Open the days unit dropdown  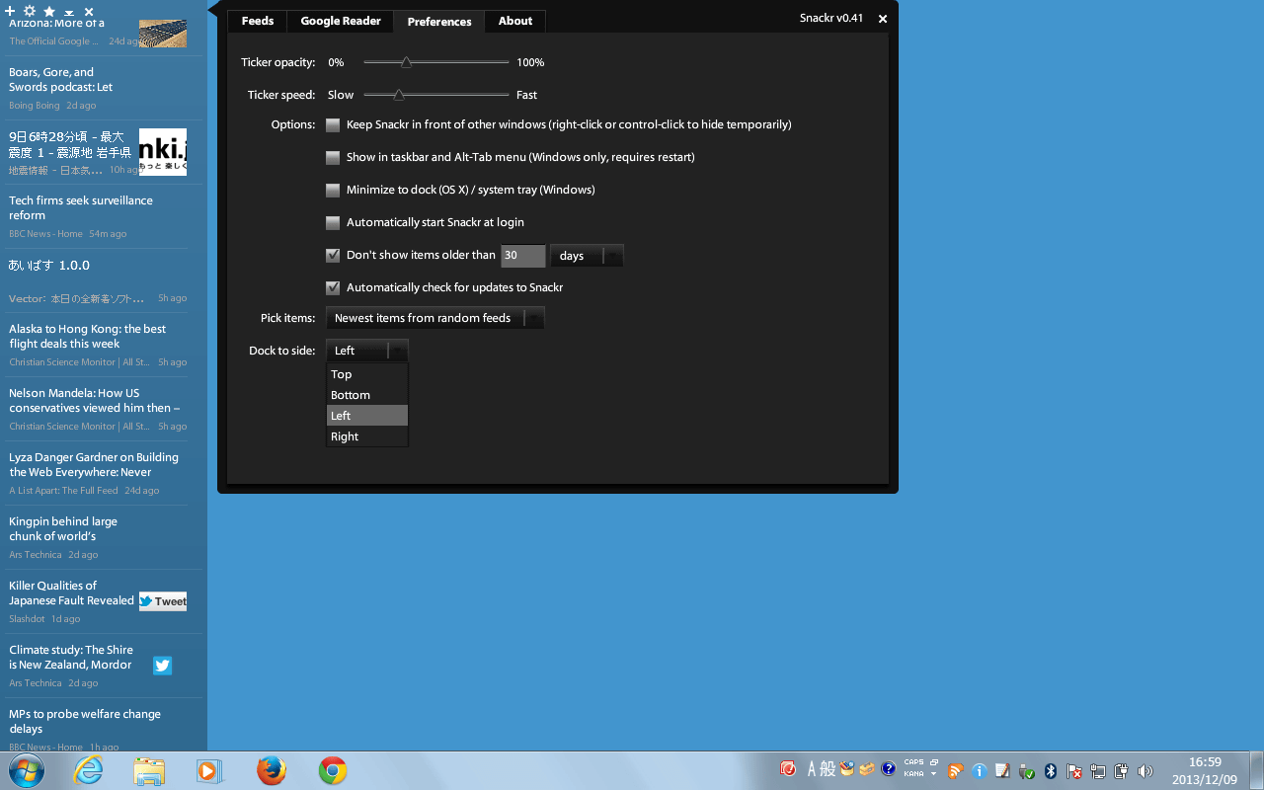pyautogui.click(x=587, y=256)
